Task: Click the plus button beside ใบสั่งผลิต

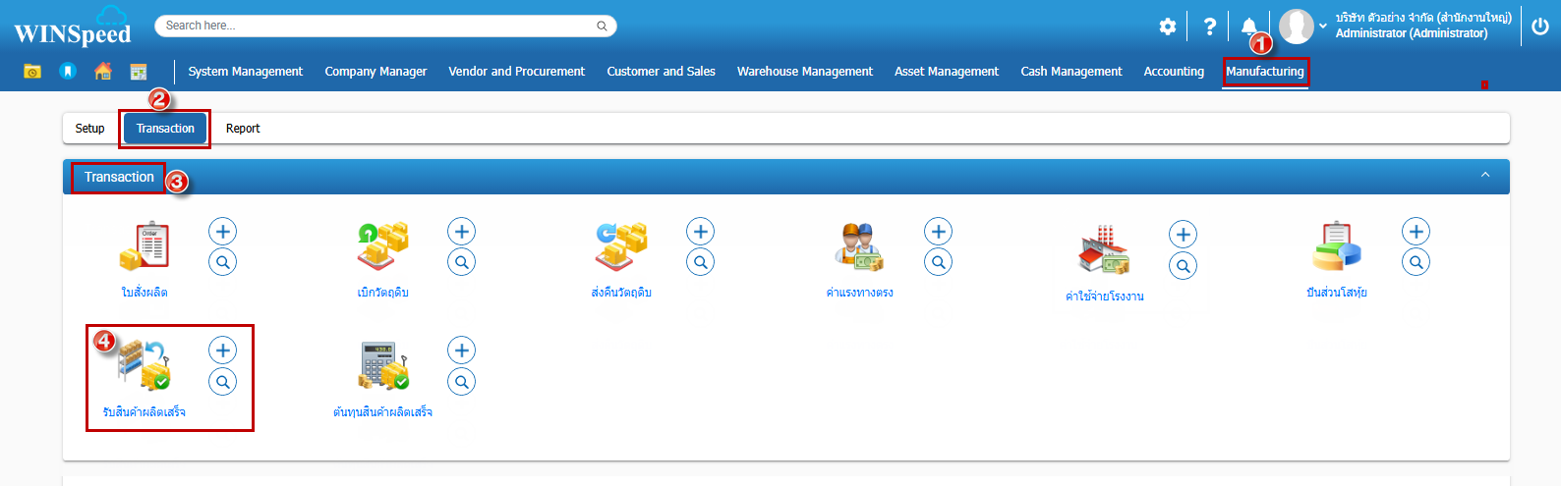Action: coord(223,232)
